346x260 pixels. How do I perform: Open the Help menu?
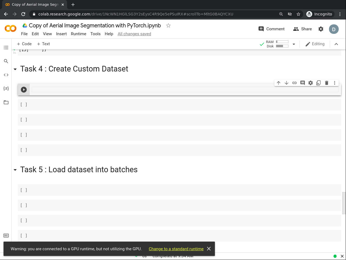pos(109,34)
